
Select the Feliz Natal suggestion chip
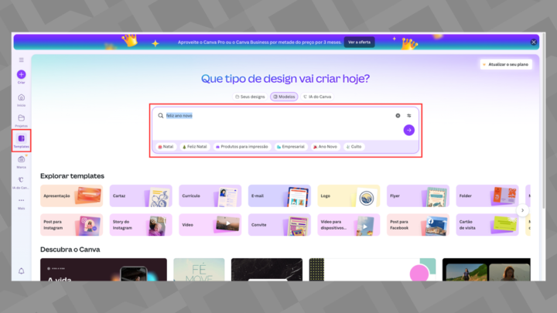click(x=195, y=147)
